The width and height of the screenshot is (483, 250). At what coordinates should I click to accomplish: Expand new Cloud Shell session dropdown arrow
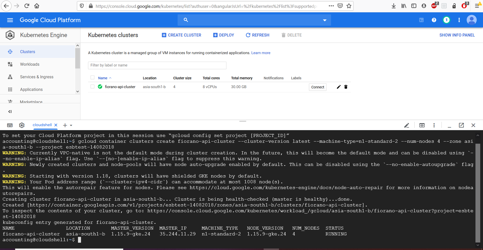71,125
